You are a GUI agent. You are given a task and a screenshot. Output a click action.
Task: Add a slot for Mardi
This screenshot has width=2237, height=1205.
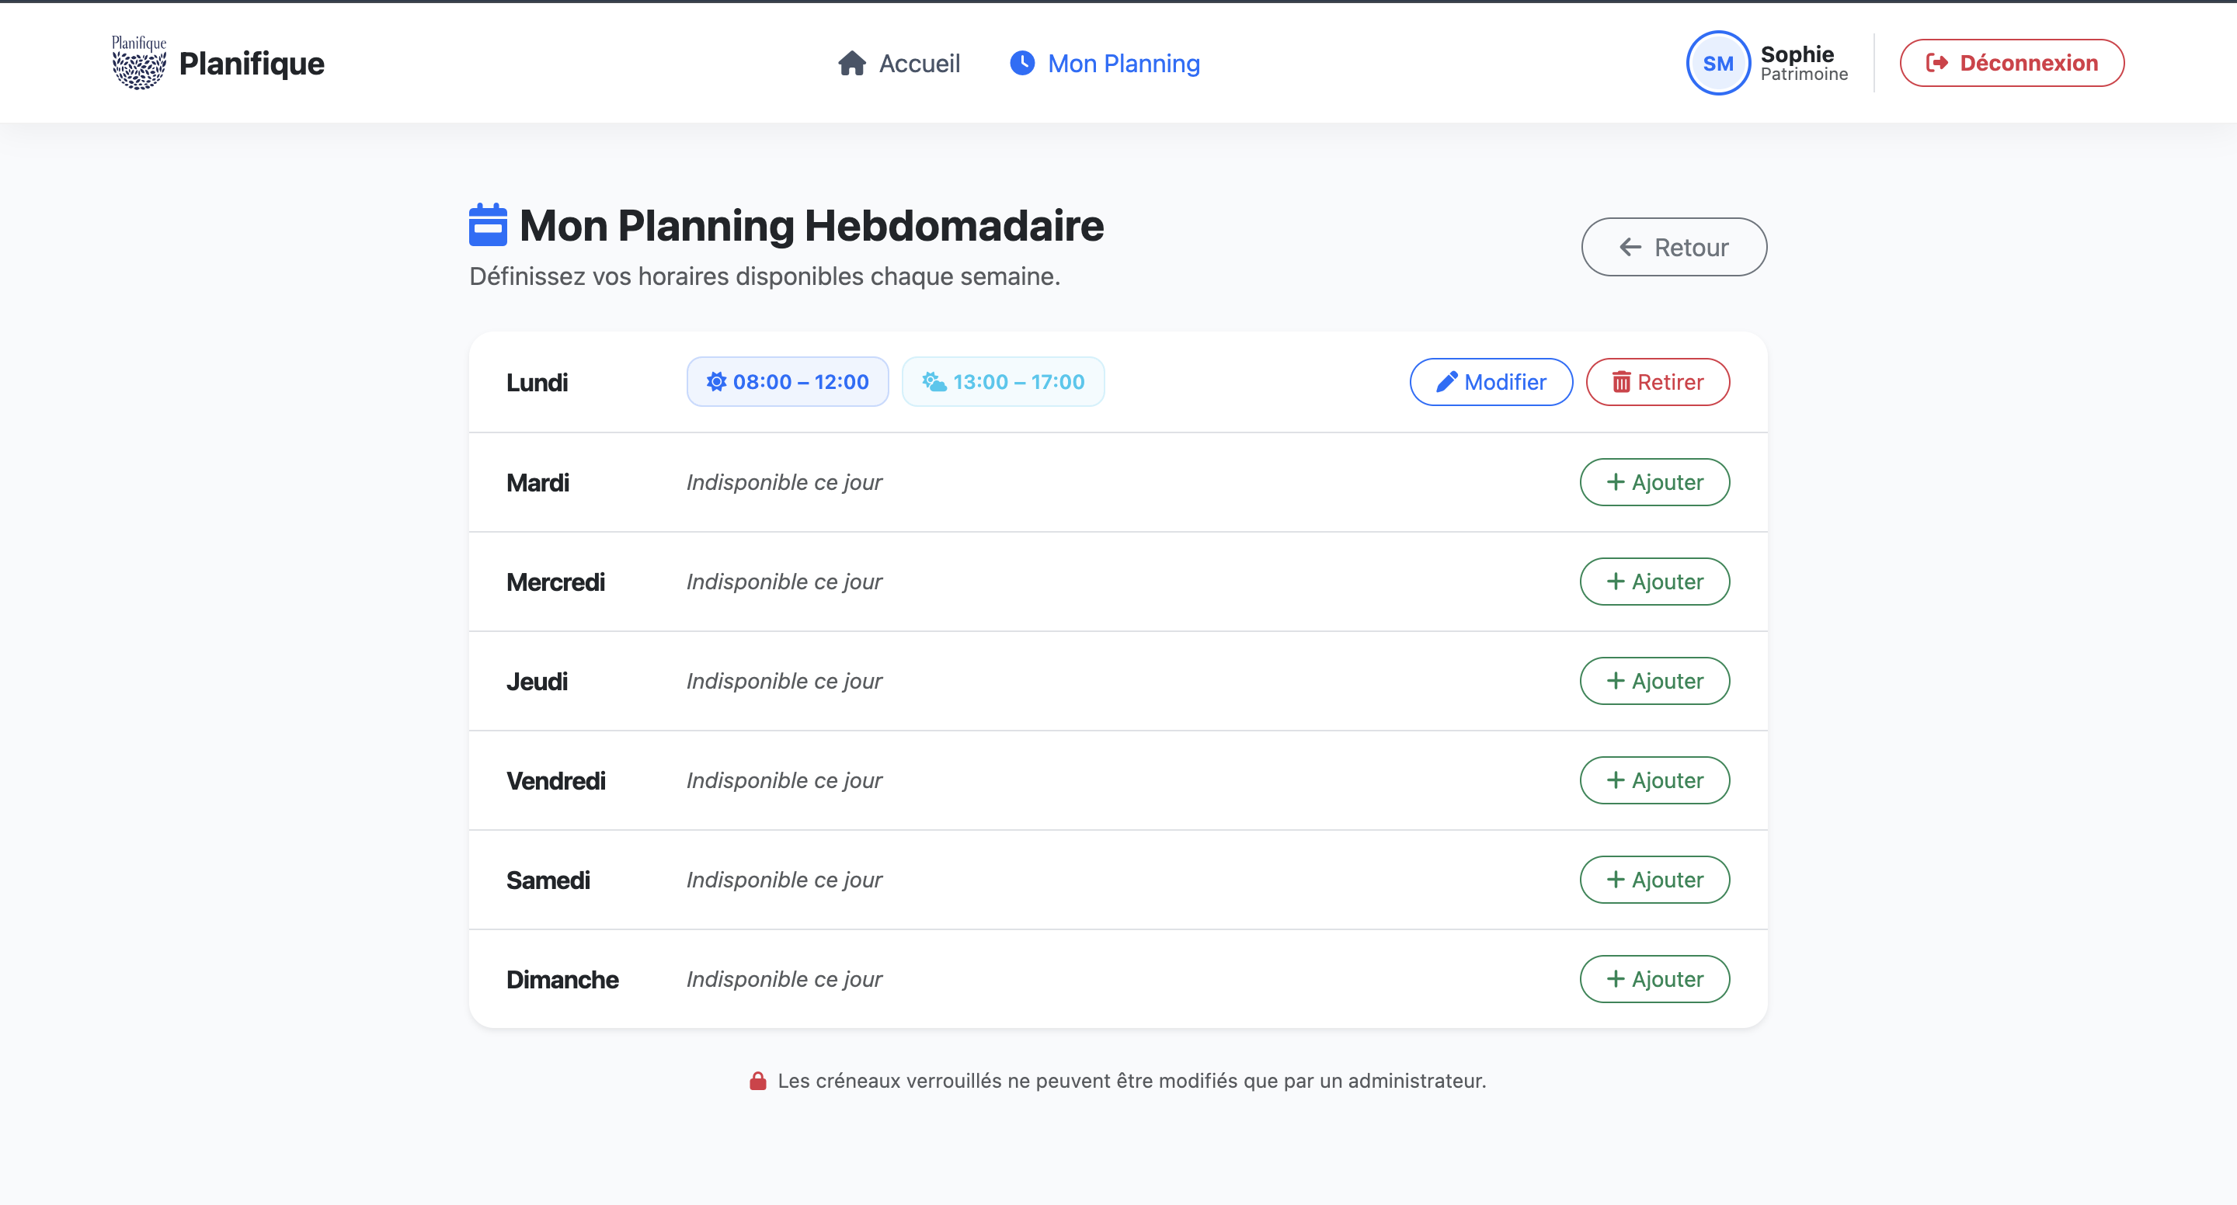tap(1654, 482)
